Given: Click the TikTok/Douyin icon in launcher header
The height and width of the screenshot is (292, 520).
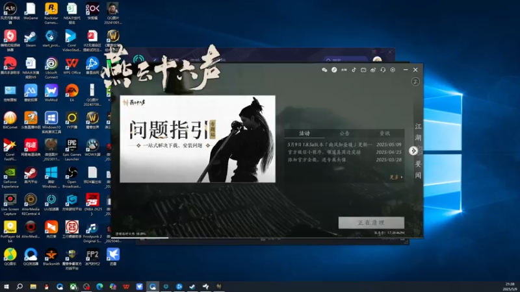Looking at the screenshot, I should click(354, 70).
